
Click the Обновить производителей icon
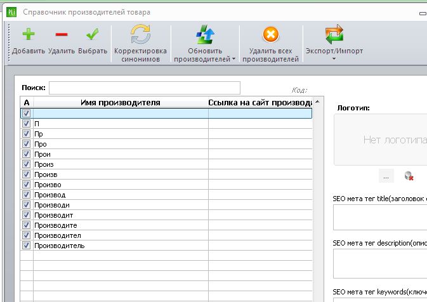point(206,34)
